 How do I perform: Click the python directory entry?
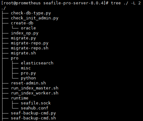pos(28,78)
